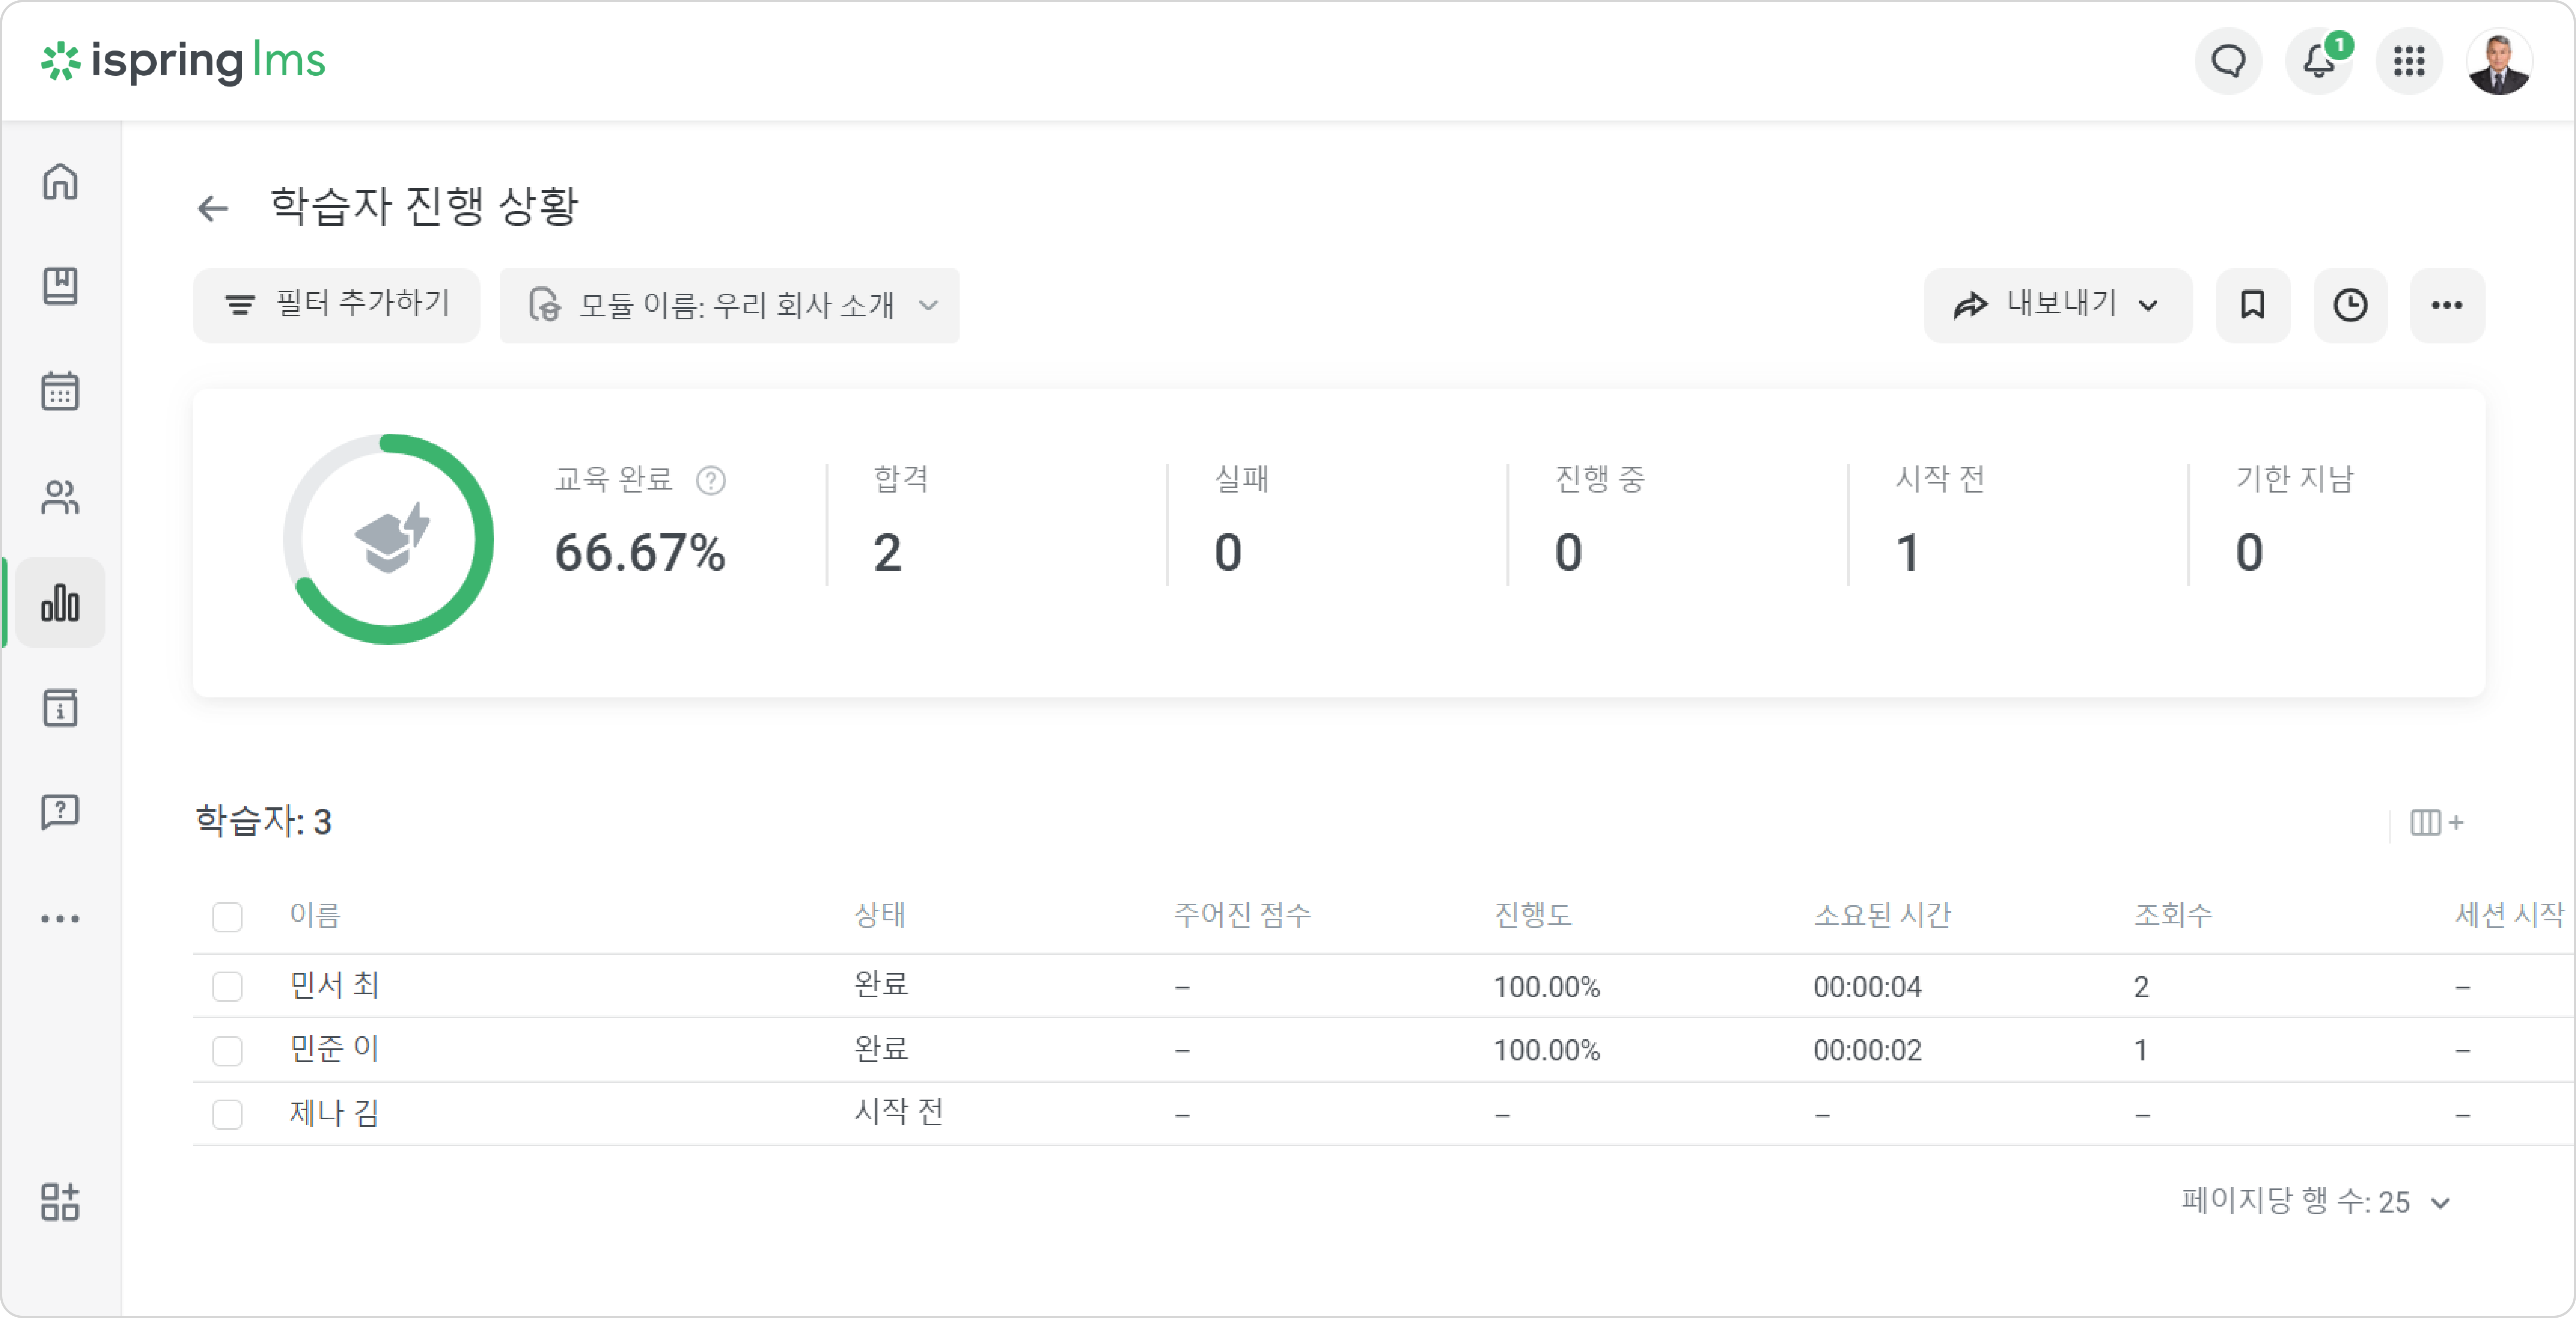Open the apps grid menu

click(2409, 61)
